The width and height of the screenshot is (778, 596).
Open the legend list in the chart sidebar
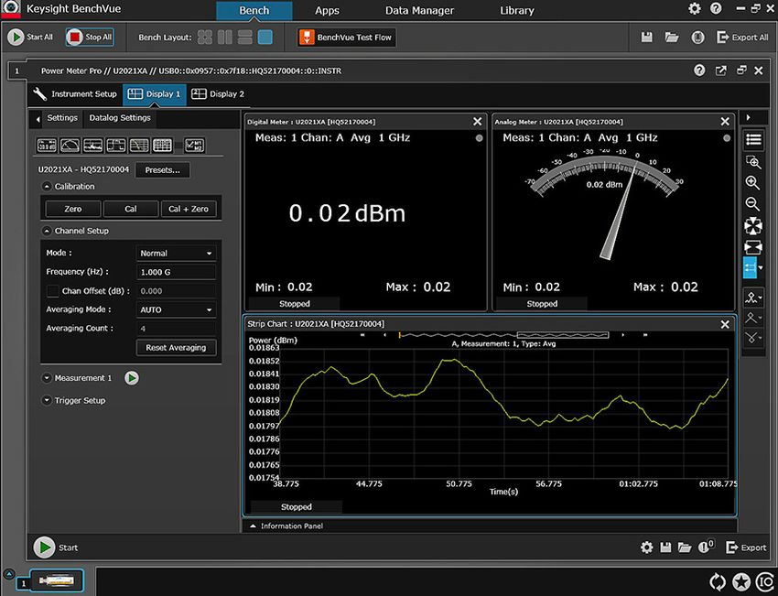tap(753, 139)
